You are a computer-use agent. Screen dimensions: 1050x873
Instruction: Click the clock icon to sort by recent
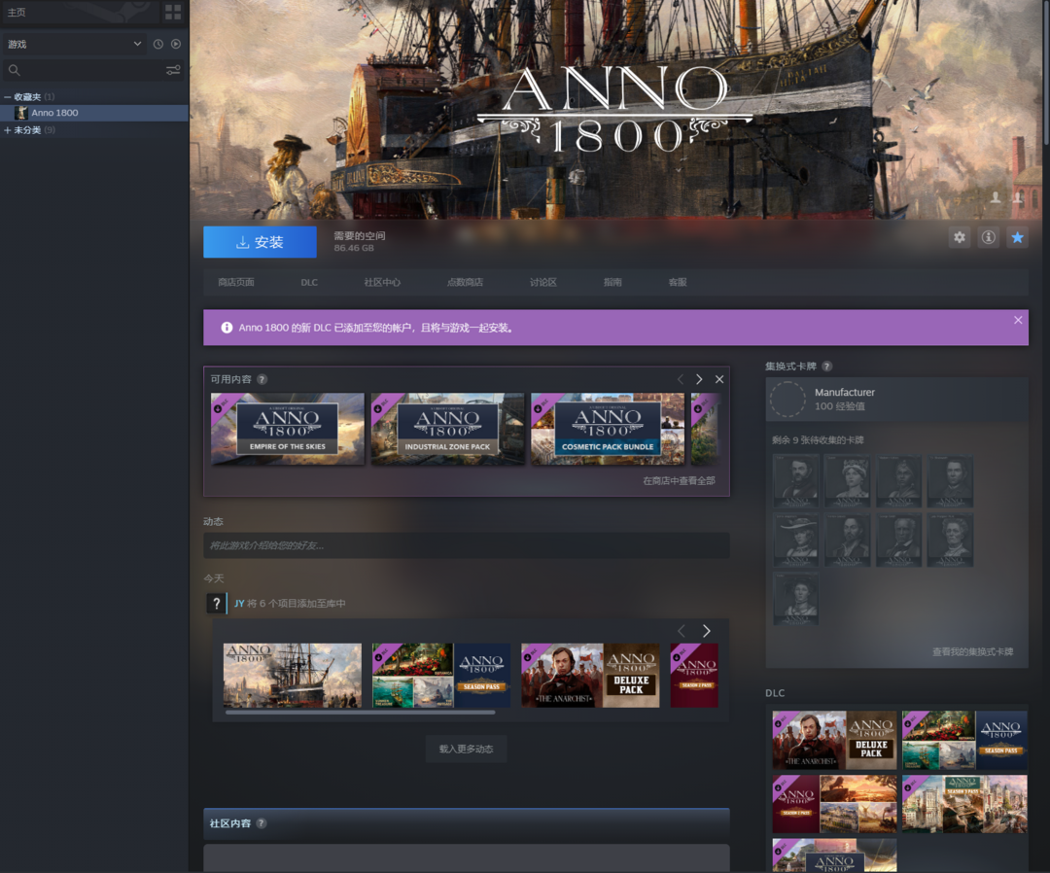(x=158, y=44)
